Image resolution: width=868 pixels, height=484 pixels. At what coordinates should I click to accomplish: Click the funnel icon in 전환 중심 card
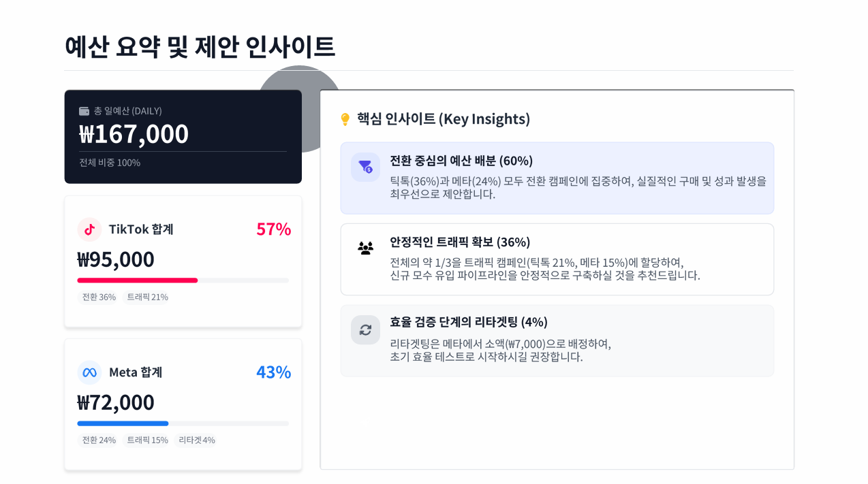(x=366, y=167)
